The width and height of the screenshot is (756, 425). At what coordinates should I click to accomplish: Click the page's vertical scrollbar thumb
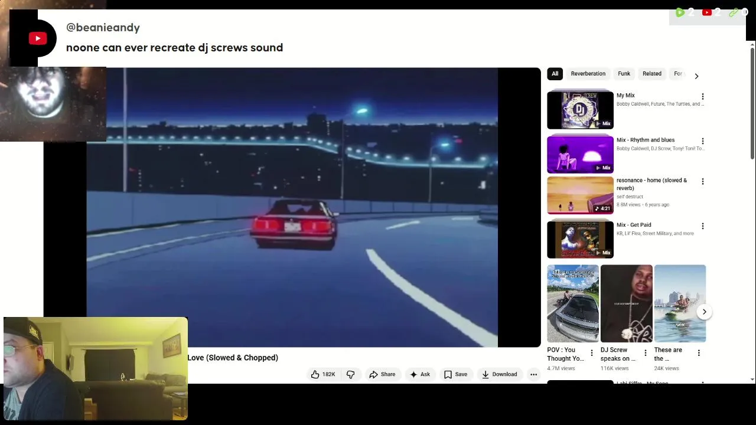click(x=752, y=103)
